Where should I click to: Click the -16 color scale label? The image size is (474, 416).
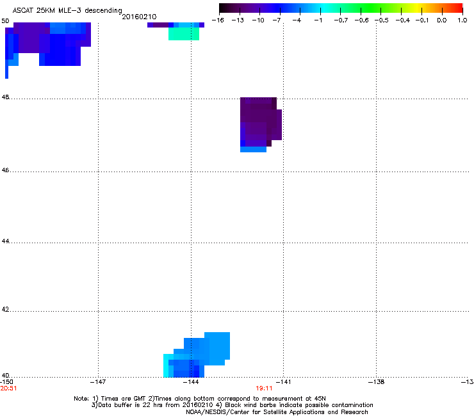[218, 20]
